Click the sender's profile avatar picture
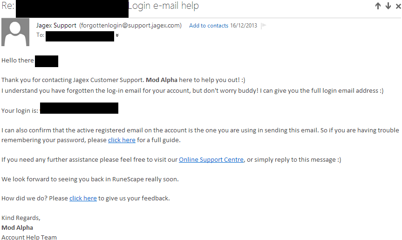Viewport: 402px width, 240px height. point(15,32)
